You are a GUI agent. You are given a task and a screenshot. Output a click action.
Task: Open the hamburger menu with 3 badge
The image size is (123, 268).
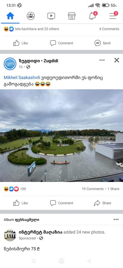click(113, 15)
